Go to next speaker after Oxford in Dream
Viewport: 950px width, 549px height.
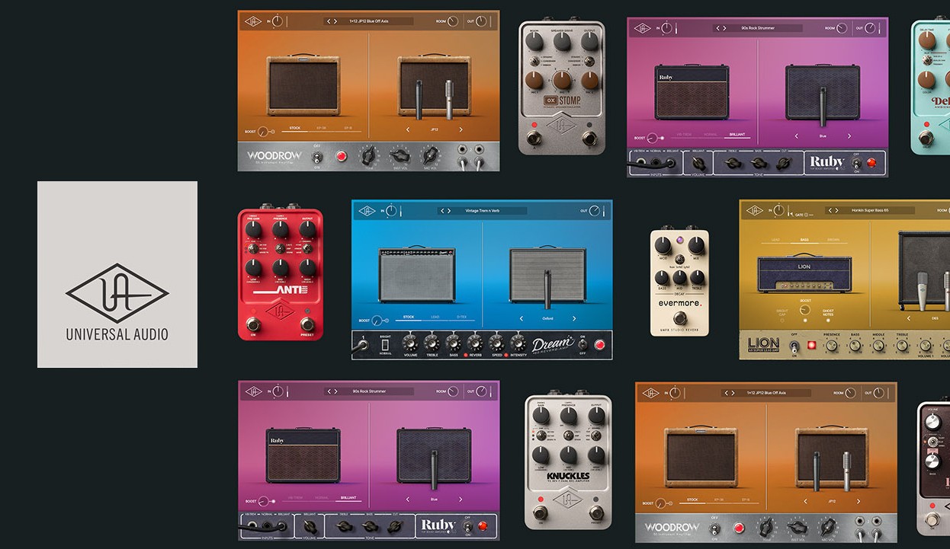point(573,319)
